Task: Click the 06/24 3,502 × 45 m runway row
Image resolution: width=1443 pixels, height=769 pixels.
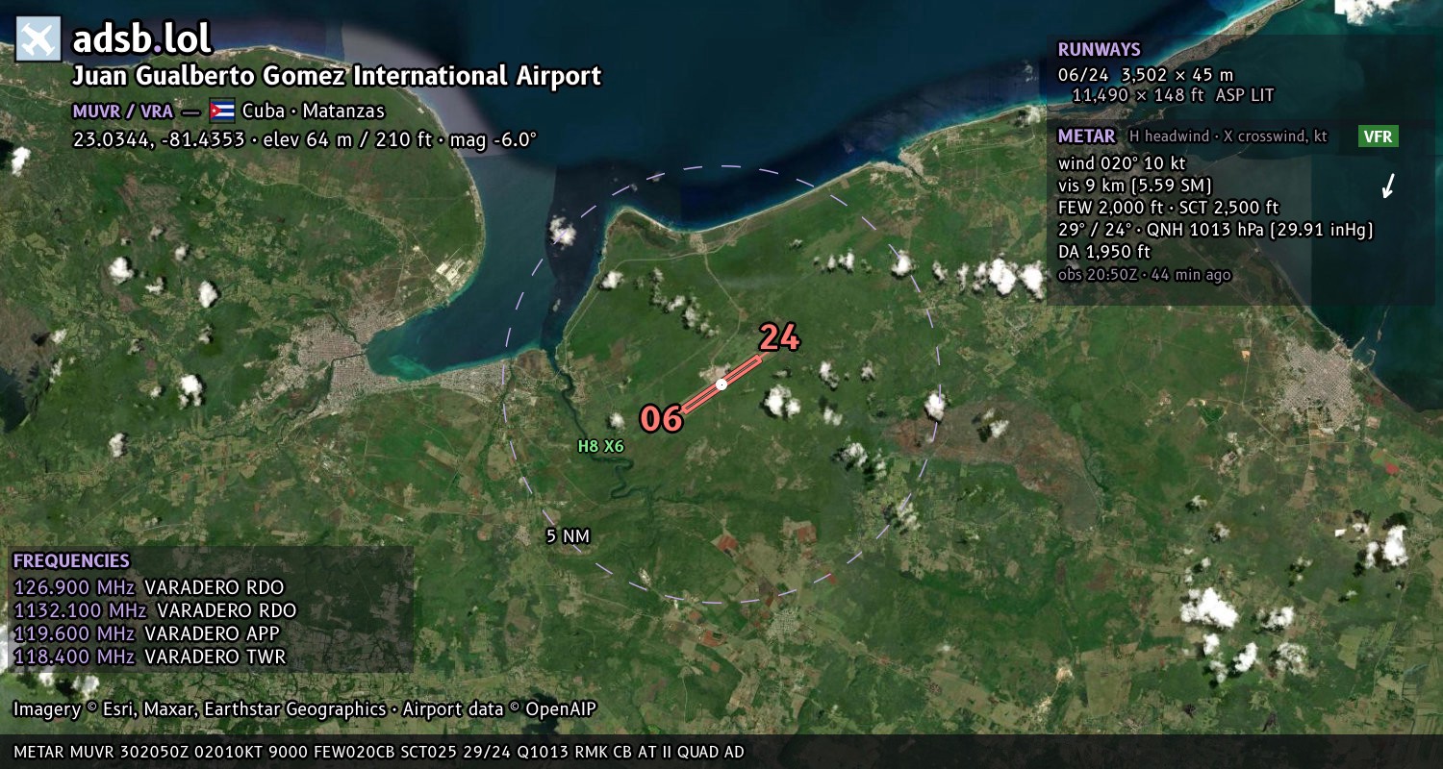Action: [1145, 74]
